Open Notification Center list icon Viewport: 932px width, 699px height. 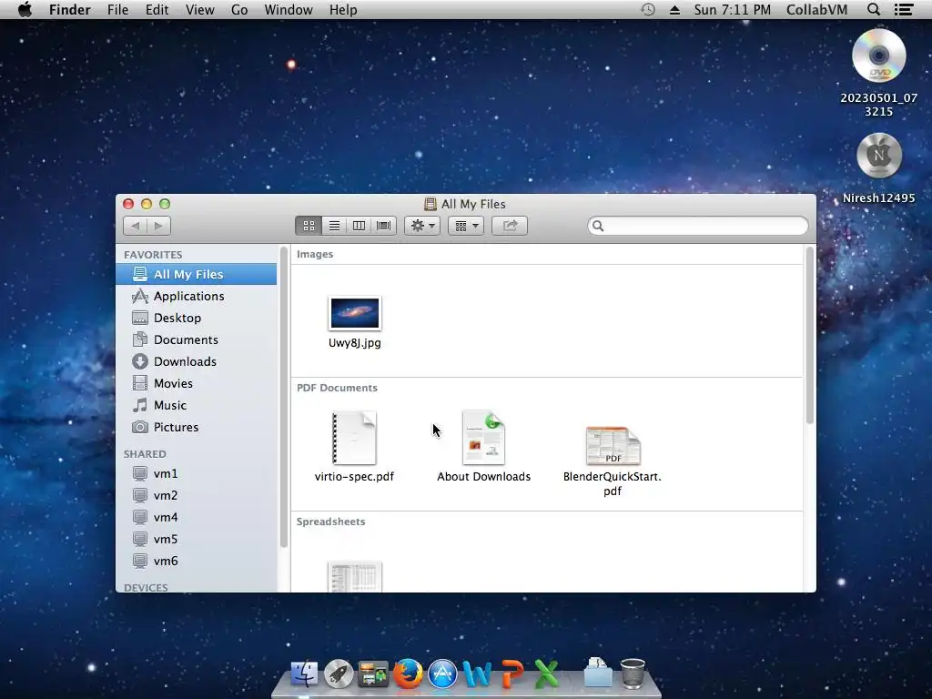tap(904, 9)
